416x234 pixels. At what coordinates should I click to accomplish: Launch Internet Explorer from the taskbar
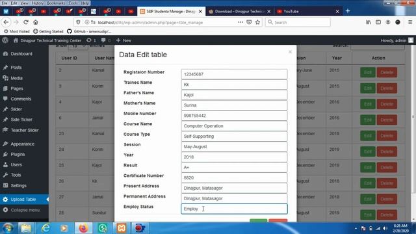(x=45, y=228)
